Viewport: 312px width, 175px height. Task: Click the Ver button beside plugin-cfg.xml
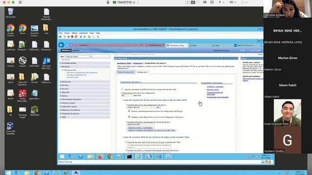[158, 107]
